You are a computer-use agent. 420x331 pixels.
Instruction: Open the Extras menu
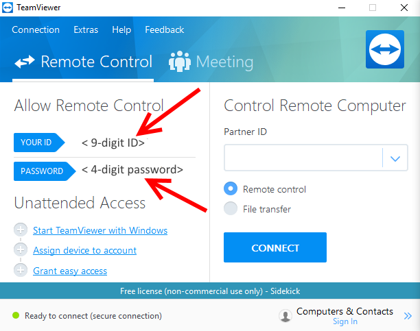[86, 29]
